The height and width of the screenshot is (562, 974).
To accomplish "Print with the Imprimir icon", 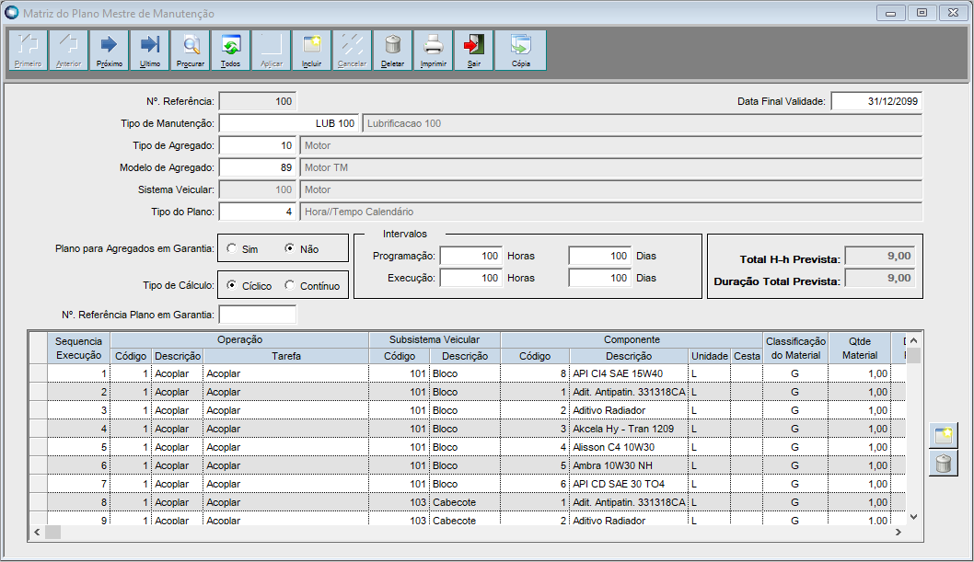I will click(434, 50).
